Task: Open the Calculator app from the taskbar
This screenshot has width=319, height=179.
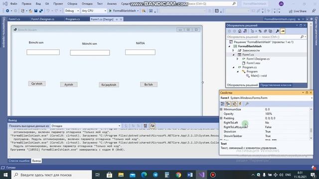Action: click(x=167, y=175)
